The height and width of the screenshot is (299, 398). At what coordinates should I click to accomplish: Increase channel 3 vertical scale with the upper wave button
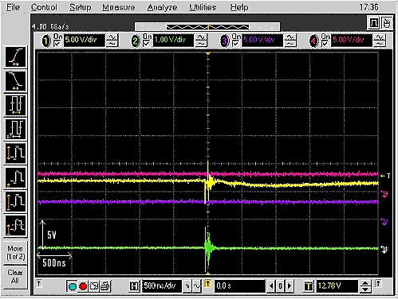click(290, 37)
